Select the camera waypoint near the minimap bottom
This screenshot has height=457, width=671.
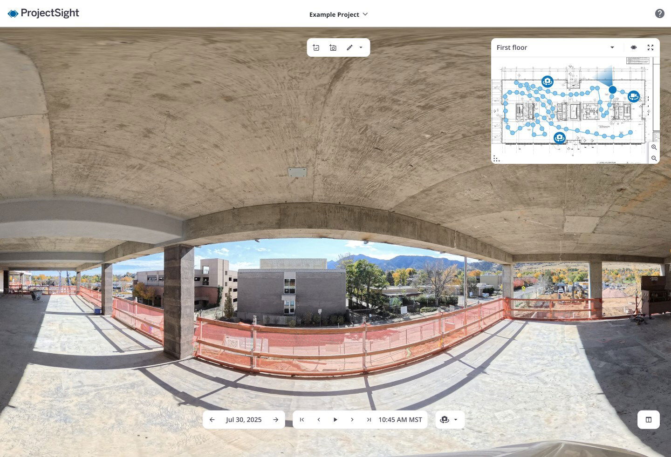559,138
